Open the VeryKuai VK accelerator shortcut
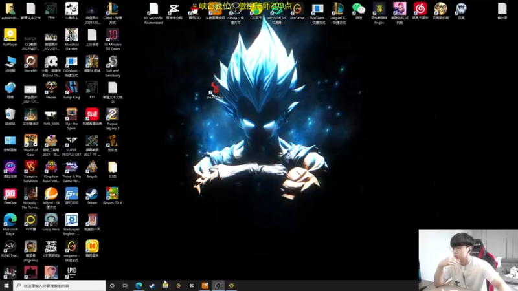518x291 pixels. 276,13
